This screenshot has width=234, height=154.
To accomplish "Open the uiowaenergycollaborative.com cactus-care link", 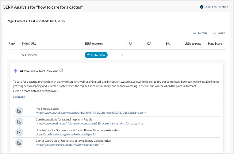I will [67, 145].
